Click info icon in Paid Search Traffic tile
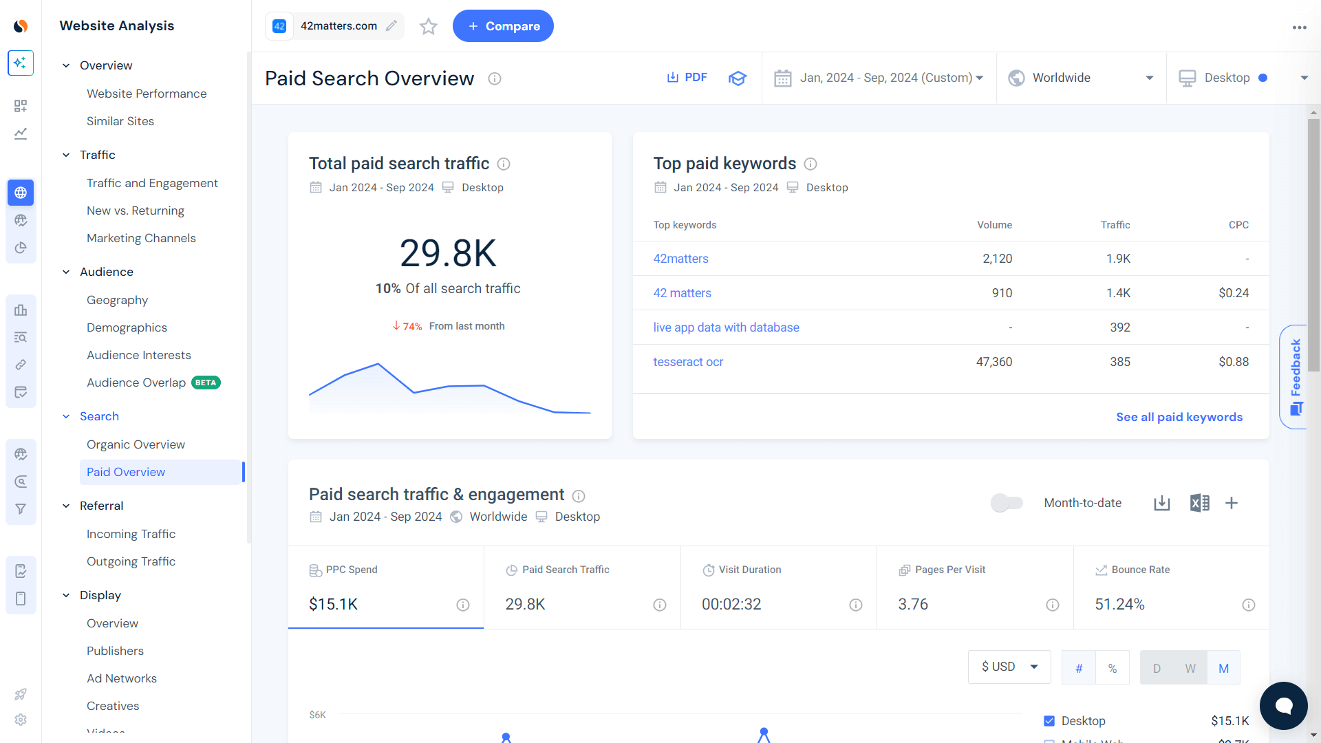The width and height of the screenshot is (1321, 743). 660,605
